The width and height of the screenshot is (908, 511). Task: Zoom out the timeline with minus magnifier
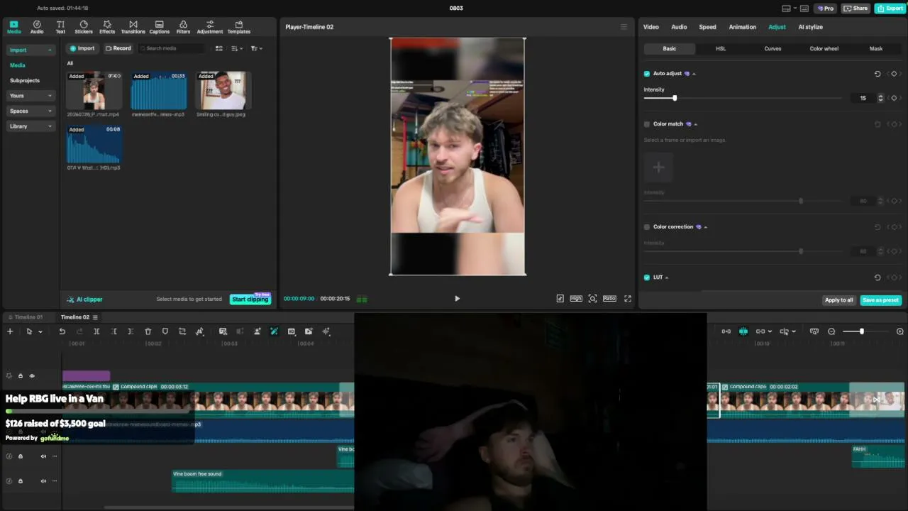[x=831, y=331]
